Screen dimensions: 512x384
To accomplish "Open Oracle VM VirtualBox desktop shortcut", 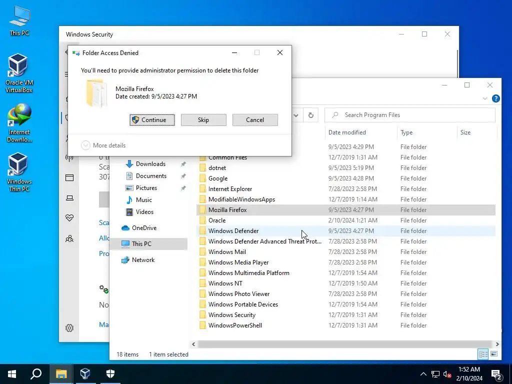I will [x=19, y=73].
